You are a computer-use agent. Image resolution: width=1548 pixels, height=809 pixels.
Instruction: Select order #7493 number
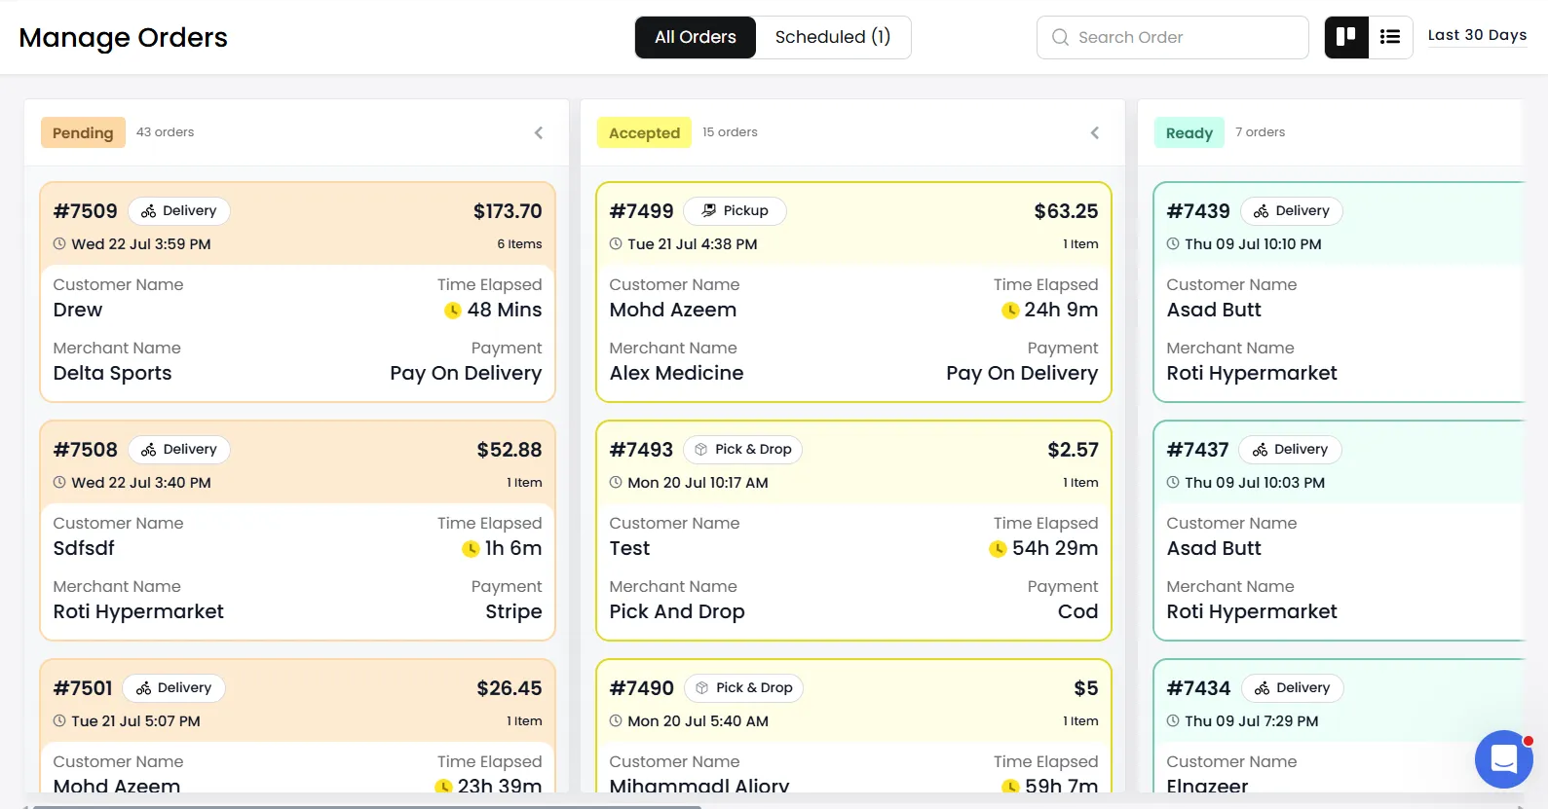pyautogui.click(x=642, y=450)
